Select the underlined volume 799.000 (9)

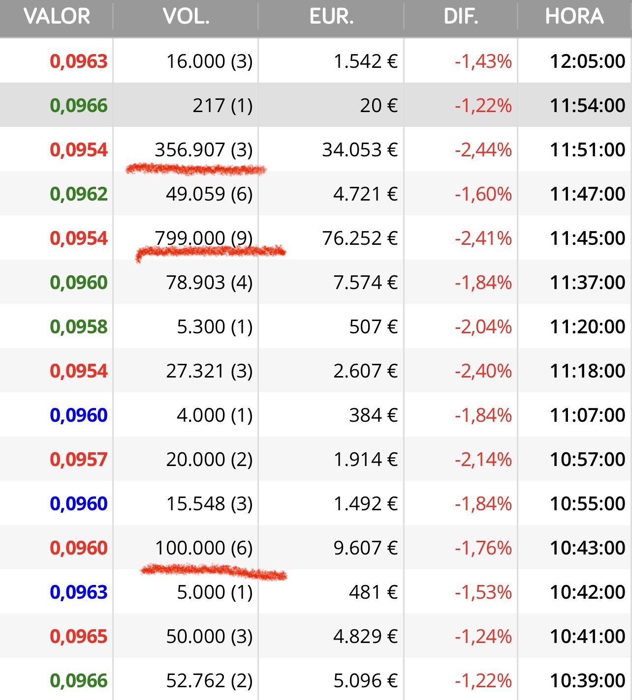coord(203,238)
